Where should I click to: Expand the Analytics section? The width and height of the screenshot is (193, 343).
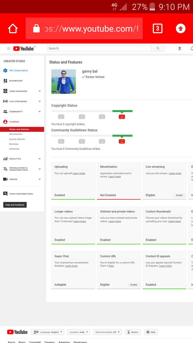pos(39,159)
